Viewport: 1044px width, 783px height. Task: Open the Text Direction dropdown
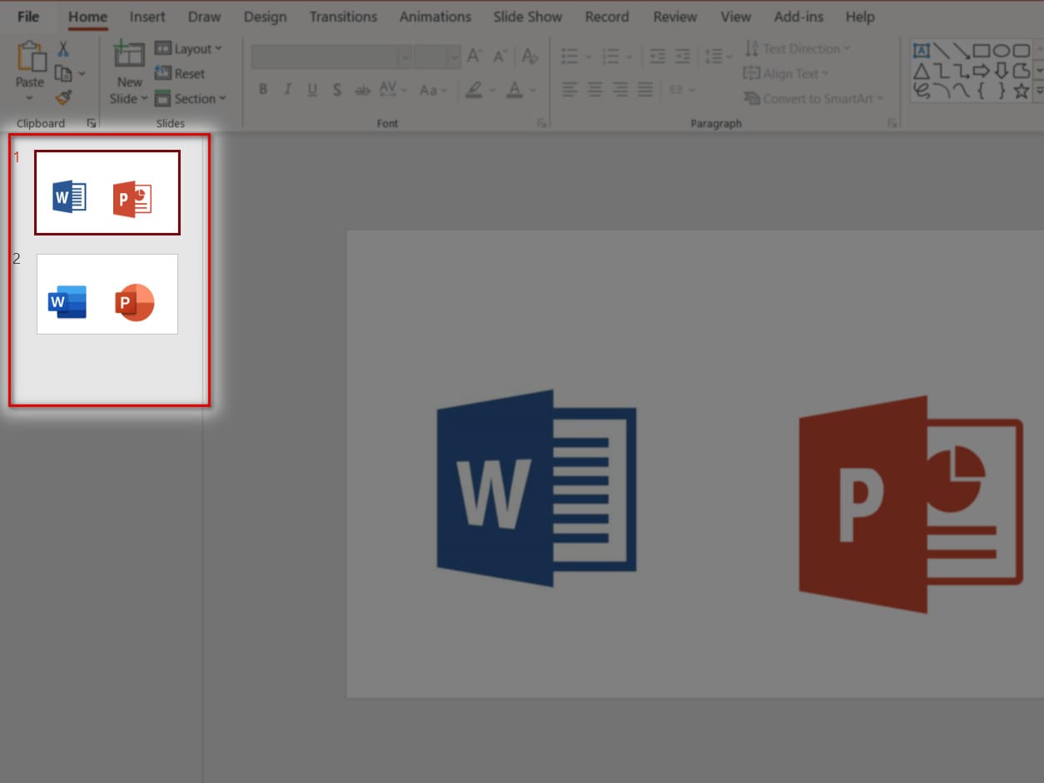pyautogui.click(x=798, y=48)
